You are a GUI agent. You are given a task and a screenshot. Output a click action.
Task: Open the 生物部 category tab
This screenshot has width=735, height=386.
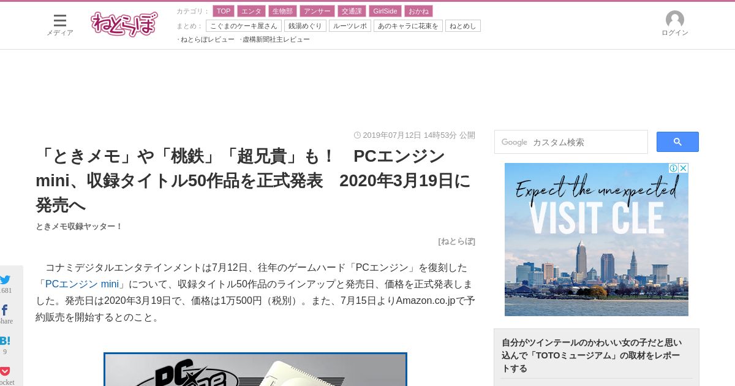coord(282,11)
